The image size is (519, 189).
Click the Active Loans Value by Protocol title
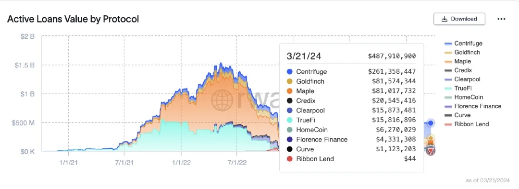(73, 19)
